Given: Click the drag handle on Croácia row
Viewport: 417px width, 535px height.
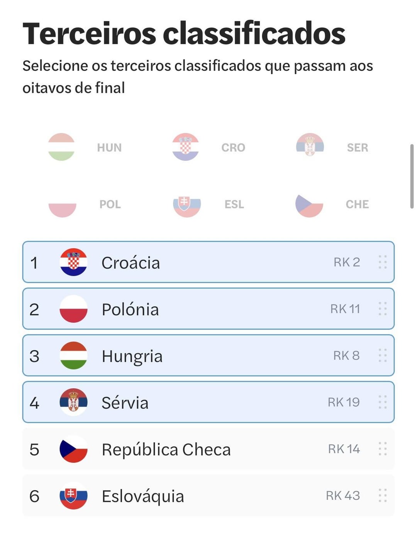Looking at the screenshot, I should pos(383,262).
